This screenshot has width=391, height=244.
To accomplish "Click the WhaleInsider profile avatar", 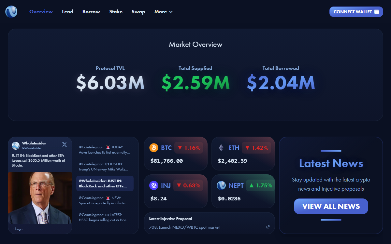I will coord(16,145).
